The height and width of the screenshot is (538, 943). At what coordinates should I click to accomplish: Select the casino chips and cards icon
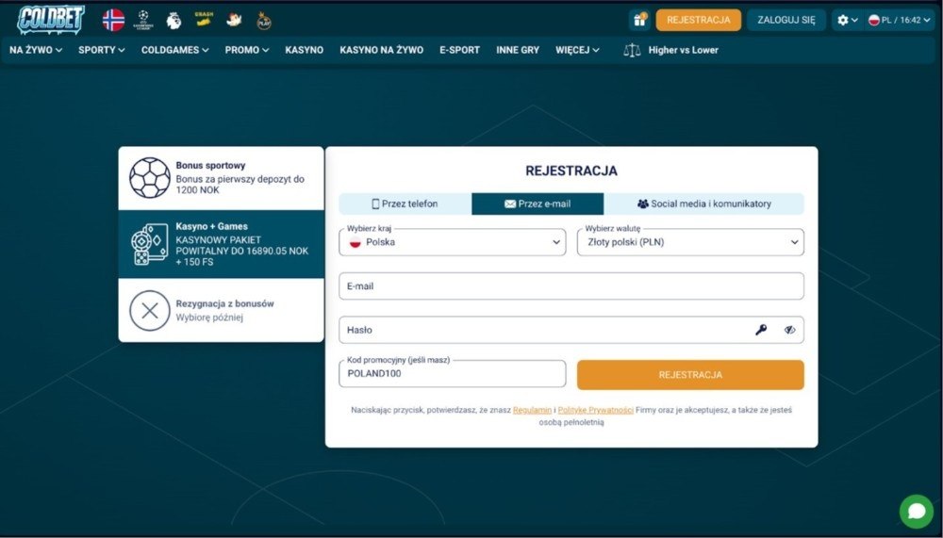coord(150,244)
